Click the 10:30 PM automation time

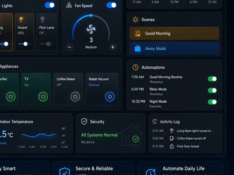138,101
